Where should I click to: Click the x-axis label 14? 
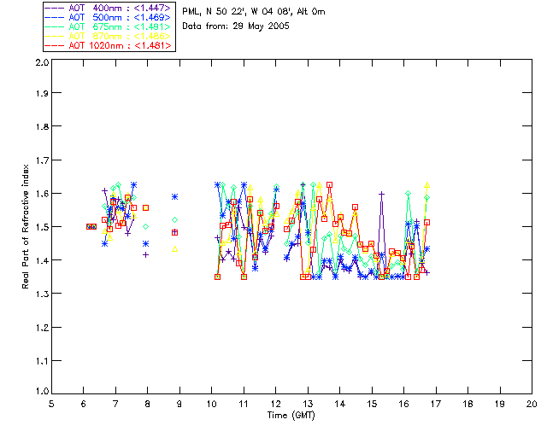[340, 404]
